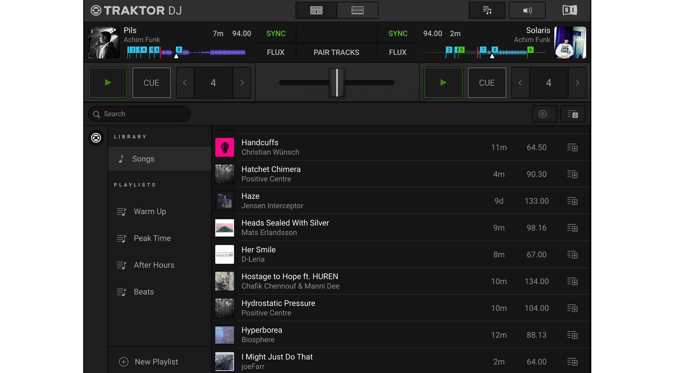Select track title Haze
This screenshot has height=373, width=676.
click(x=250, y=196)
